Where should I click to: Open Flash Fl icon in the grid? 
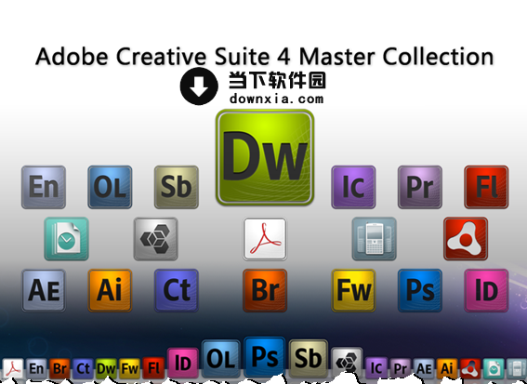coord(486,187)
